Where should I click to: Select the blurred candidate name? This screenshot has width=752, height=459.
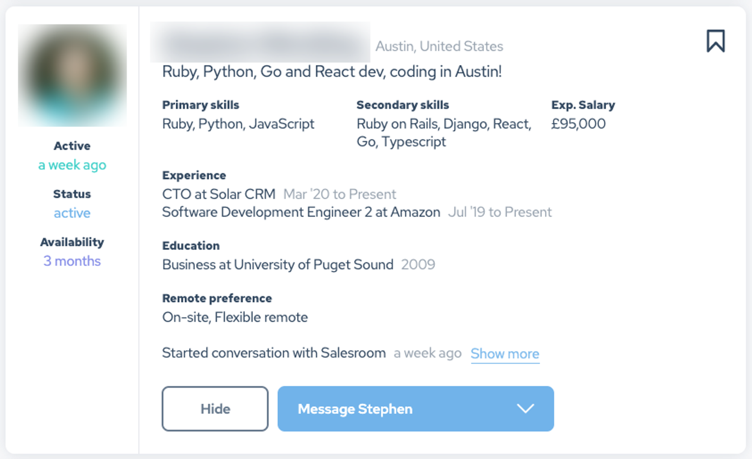click(x=260, y=42)
